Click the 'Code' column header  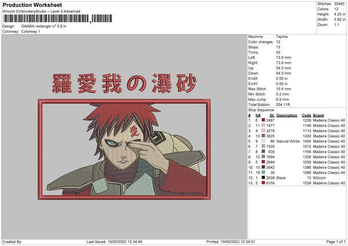click(x=306, y=115)
